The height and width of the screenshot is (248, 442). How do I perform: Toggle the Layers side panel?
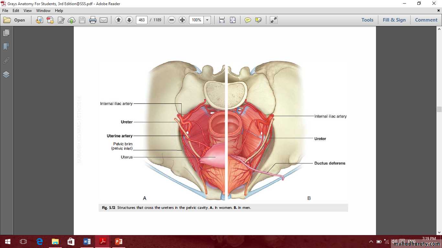tap(6, 75)
